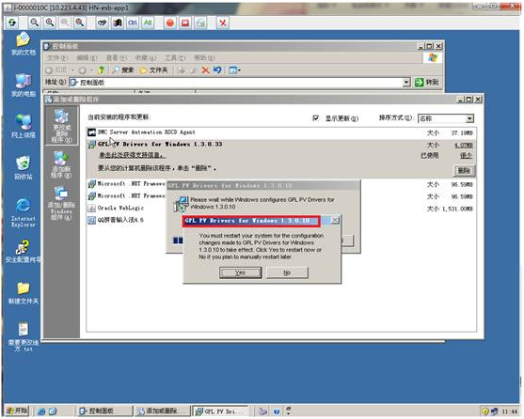The image size is (524, 419).
Task: Select 安全配置向导 desktop icon
Action: pyautogui.click(x=24, y=251)
